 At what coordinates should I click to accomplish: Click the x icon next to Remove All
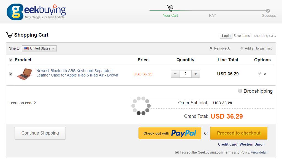(211, 48)
